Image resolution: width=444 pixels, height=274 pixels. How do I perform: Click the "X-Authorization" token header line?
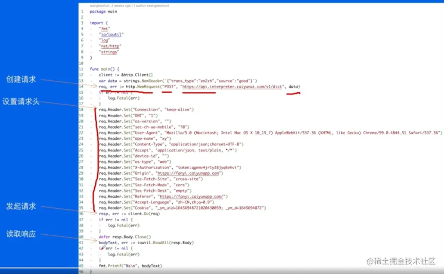(x=170, y=167)
